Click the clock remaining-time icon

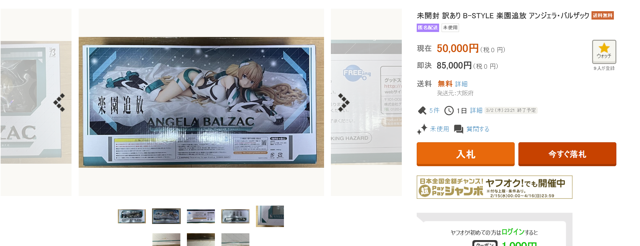coord(449,111)
